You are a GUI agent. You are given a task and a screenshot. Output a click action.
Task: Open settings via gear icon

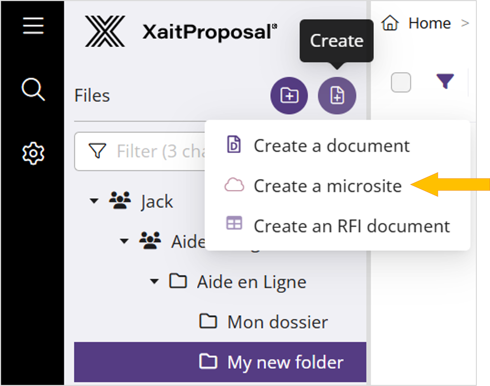click(33, 153)
